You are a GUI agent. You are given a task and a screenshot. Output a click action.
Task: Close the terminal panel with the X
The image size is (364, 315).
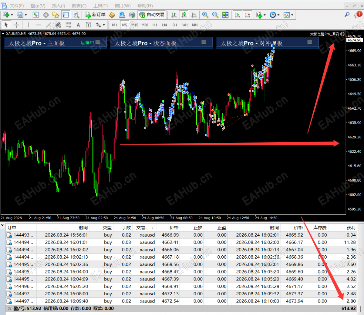pyautogui.click(x=2, y=225)
